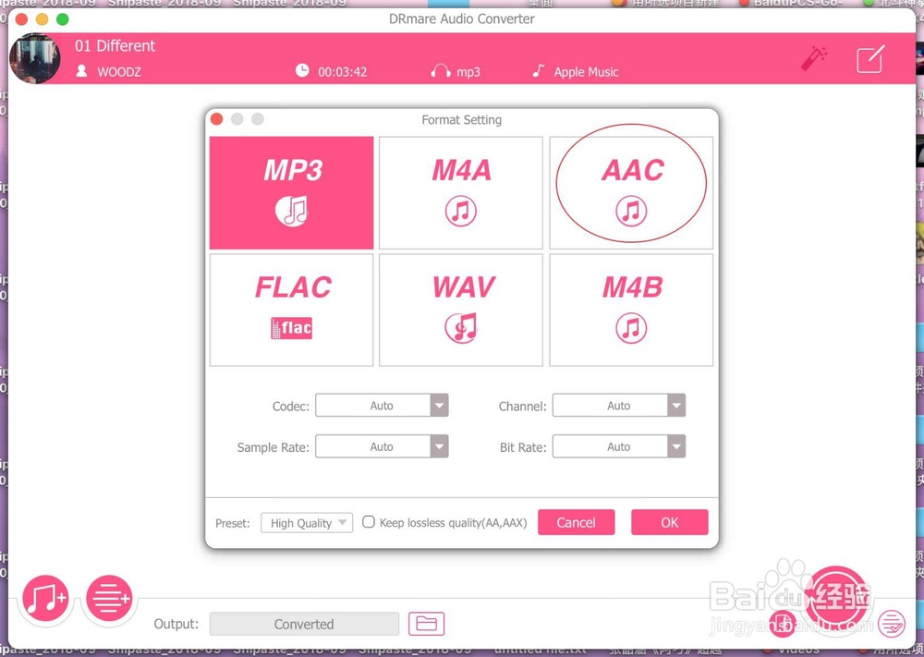The image size is (924, 657).
Task: Select the M4B format tile
Action: pos(631,310)
